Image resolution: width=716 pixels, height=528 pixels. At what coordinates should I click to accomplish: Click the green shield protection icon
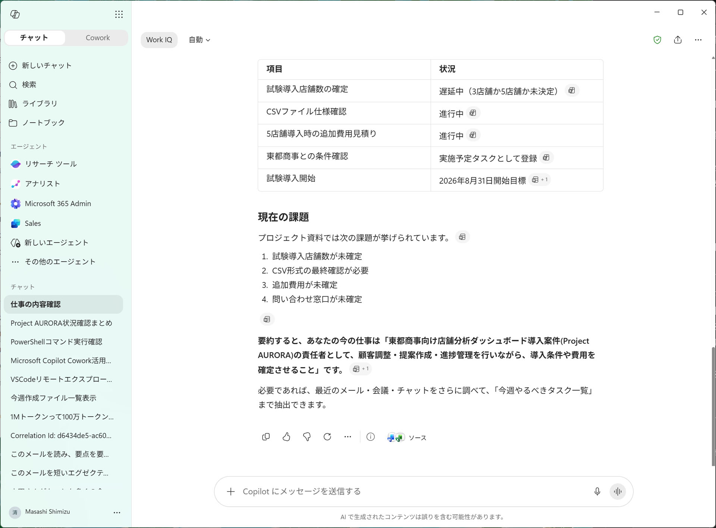(x=657, y=40)
